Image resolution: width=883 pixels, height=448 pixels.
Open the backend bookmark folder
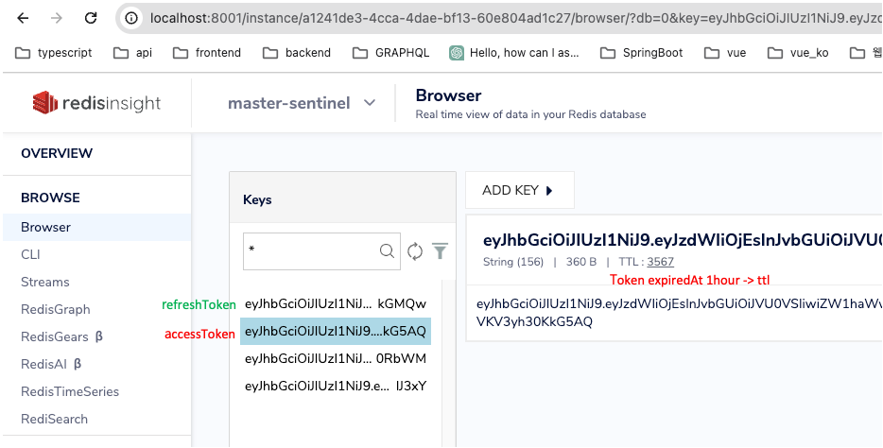point(297,53)
